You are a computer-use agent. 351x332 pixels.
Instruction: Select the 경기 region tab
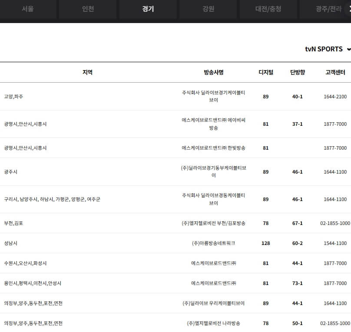(148, 9)
